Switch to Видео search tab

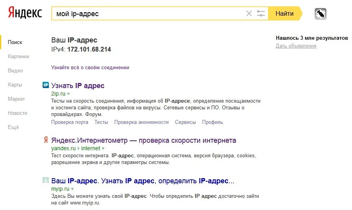(15, 70)
